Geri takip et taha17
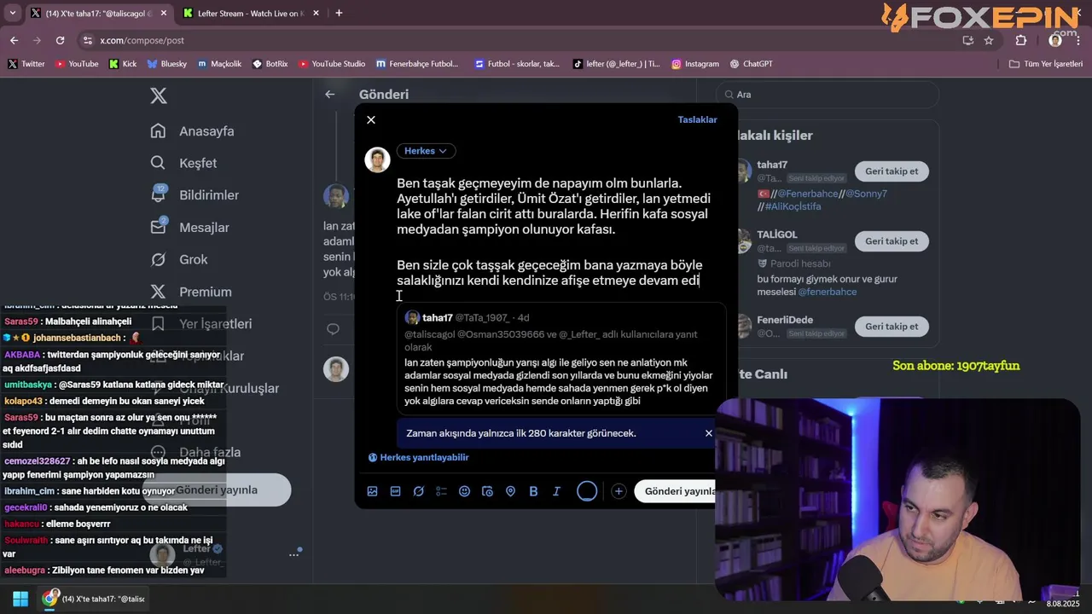The image size is (1092, 614). (x=892, y=171)
